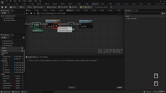Open compile options three-dot menu
The height and width of the screenshot is (93, 166).
click(x=17, y=7)
